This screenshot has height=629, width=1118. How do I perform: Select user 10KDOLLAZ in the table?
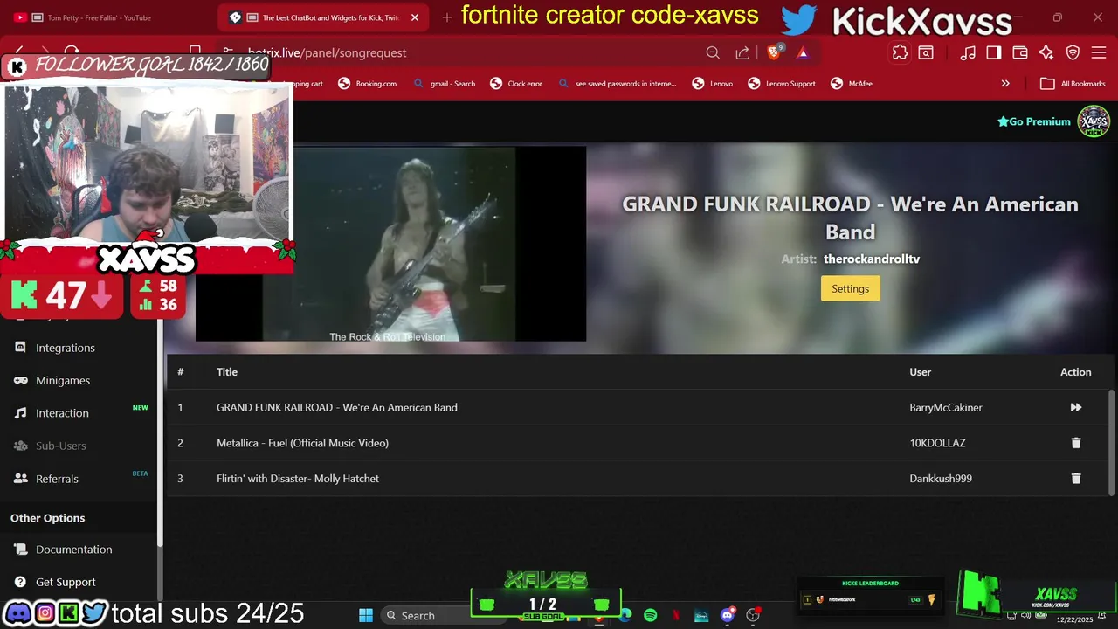(x=937, y=443)
